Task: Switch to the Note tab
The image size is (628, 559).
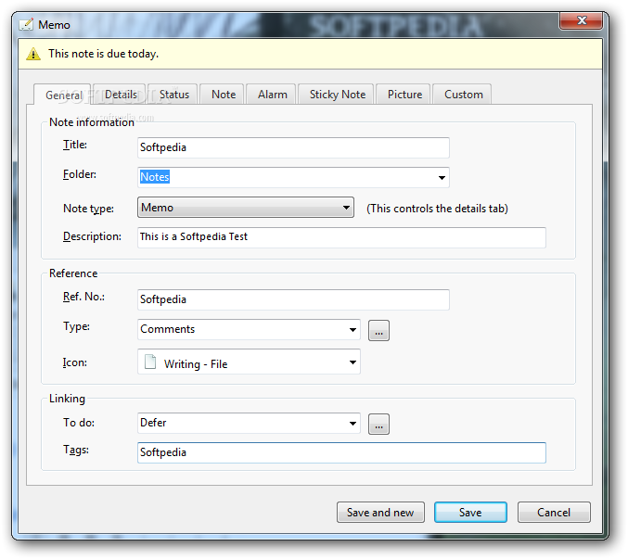Action: [x=223, y=95]
